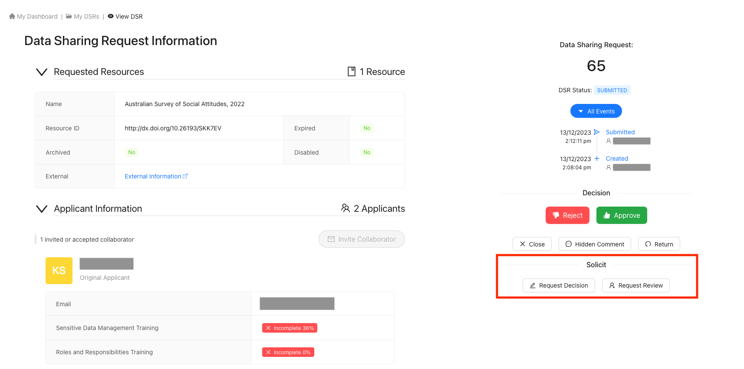The image size is (744, 369).
Task: Click the Incomplete 36% training badge
Action: (x=290, y=328)
